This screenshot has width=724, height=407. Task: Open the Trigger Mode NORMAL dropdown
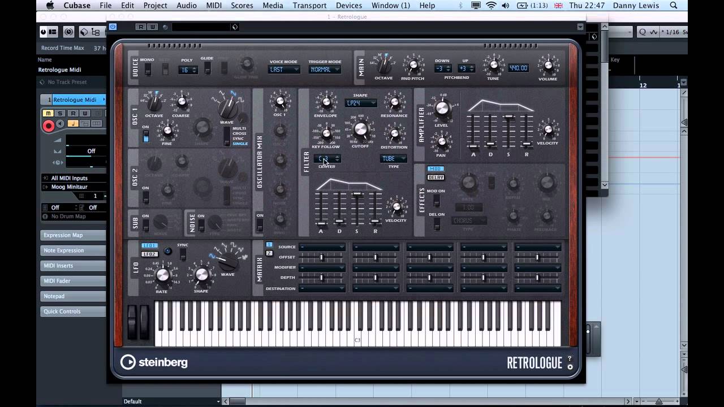pos(325,70)
